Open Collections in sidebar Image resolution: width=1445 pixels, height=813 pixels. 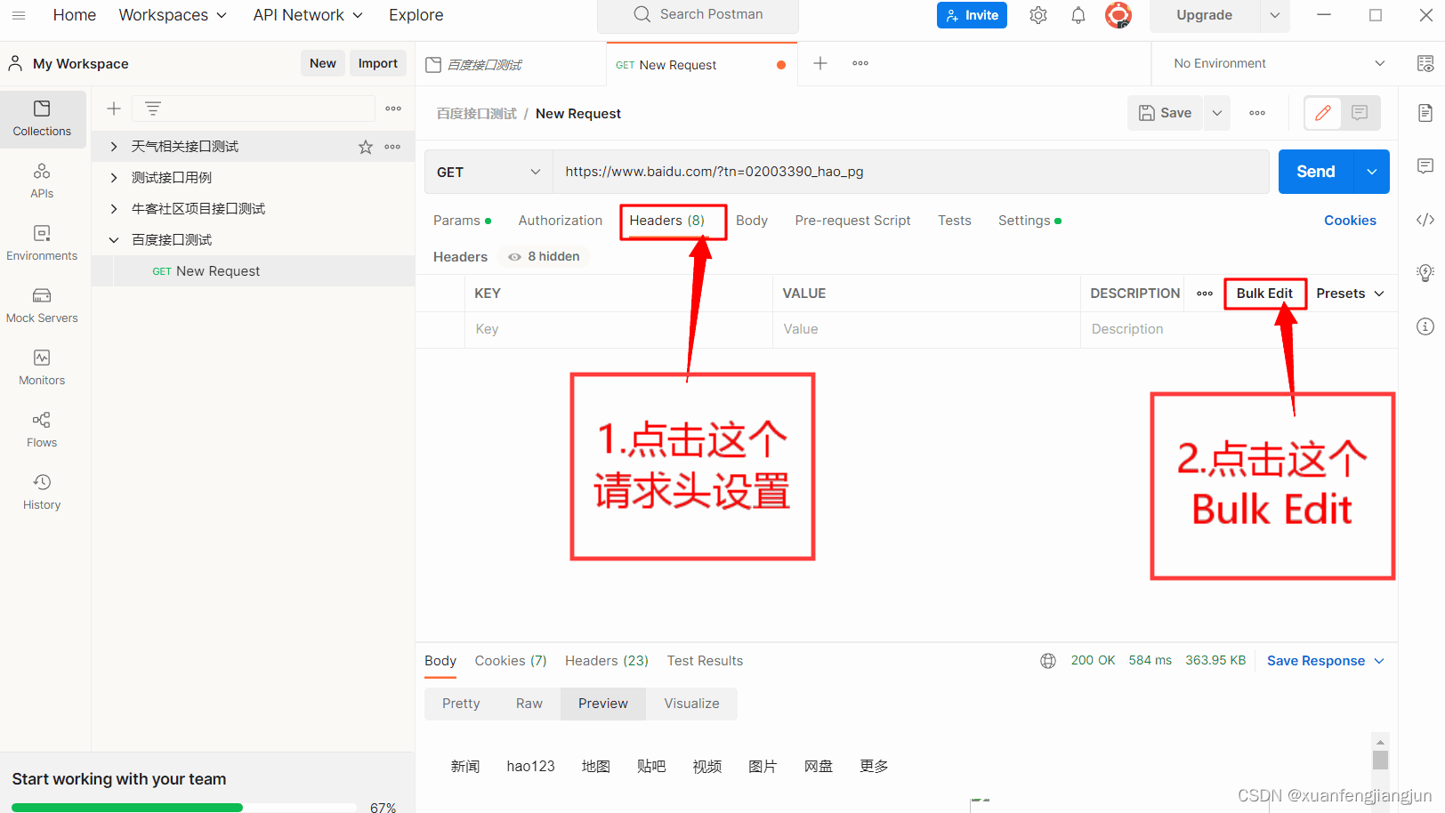pyautogui.click(x=42, y=118)
